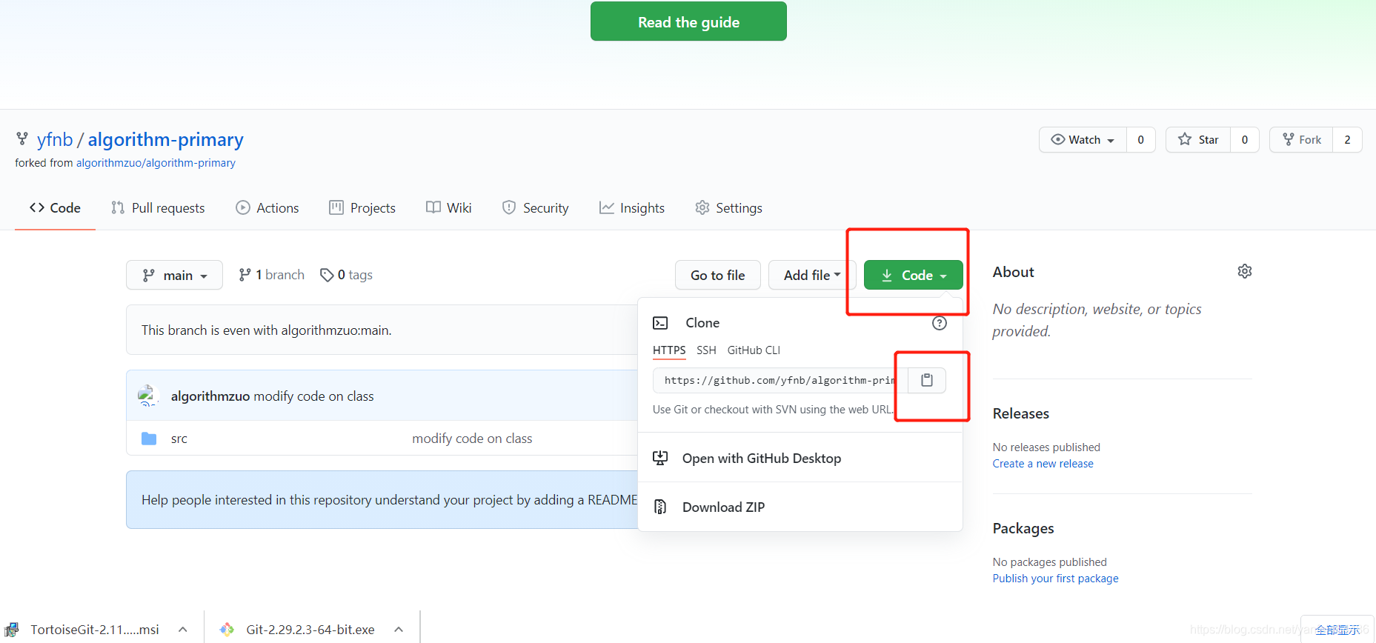Screen dimensions: 1376x643
Task: Choose Open with GitHub Desktop
Action: click(x=800, y=459)
